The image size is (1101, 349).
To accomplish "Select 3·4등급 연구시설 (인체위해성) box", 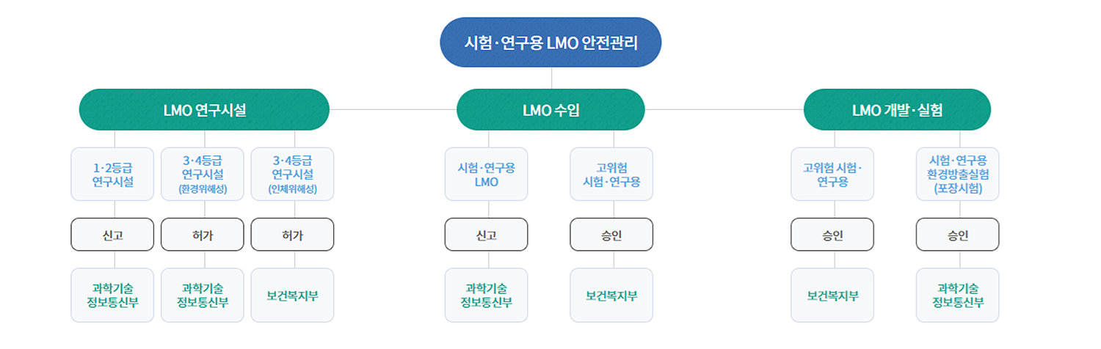I will pos(292,174).
